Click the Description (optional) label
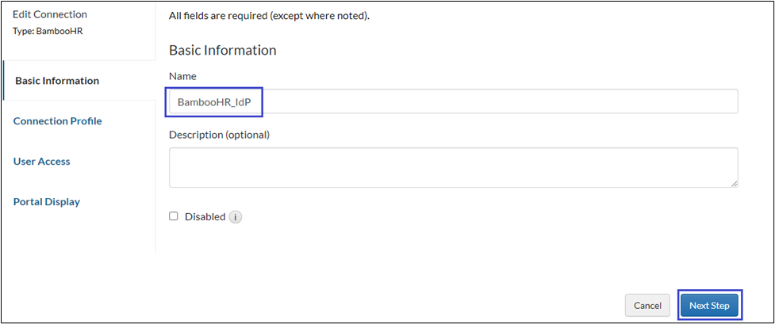 (220, 135)
